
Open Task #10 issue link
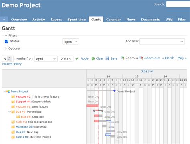click(22, 137)
